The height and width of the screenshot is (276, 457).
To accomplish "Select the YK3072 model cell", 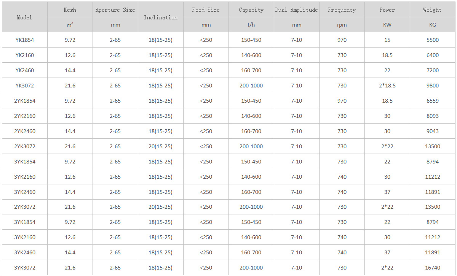I will (x=24, y=86).
